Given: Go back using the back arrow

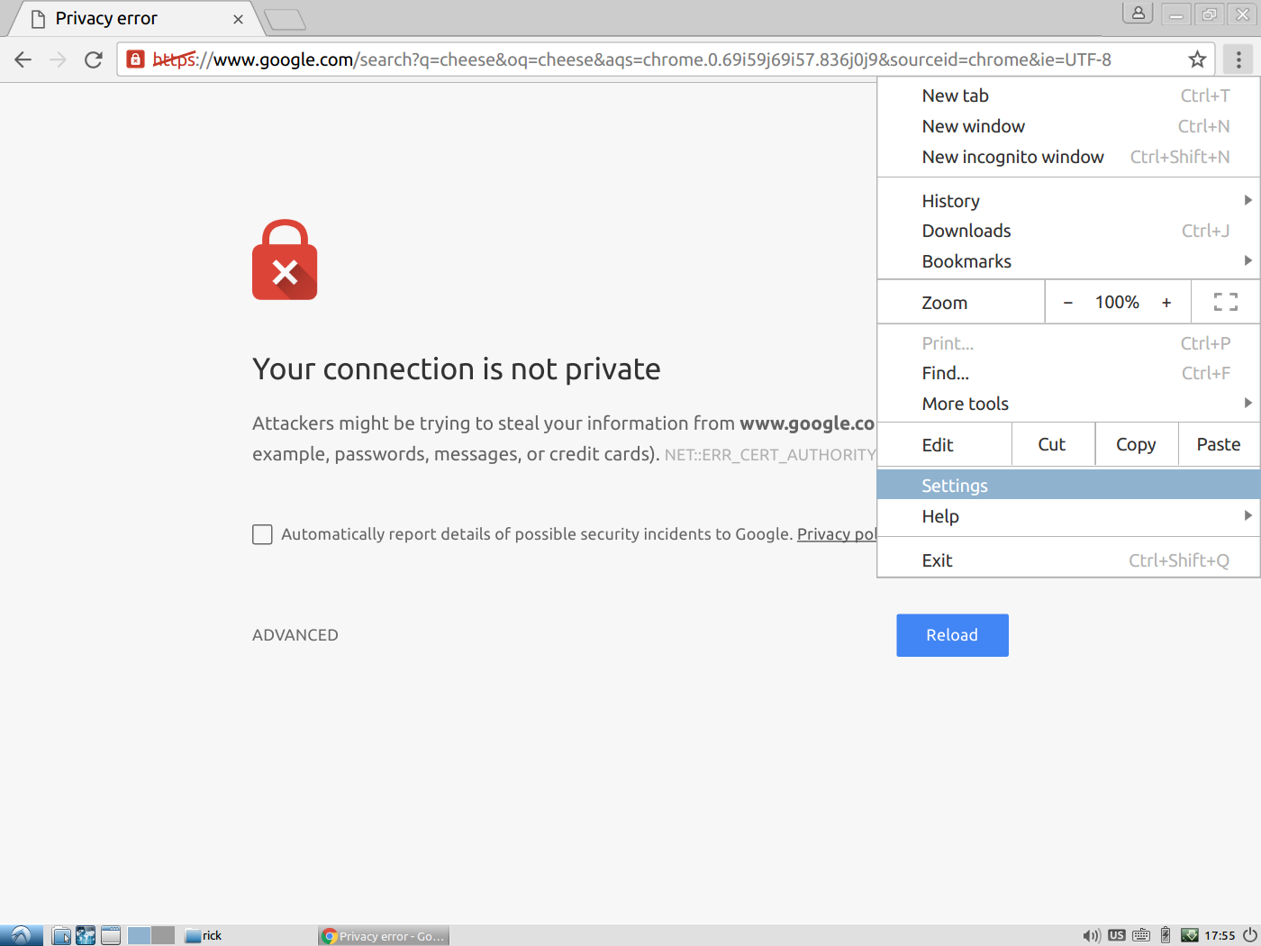Looking at the screenshot, I should pyautogui.click(x=23, y=60).
